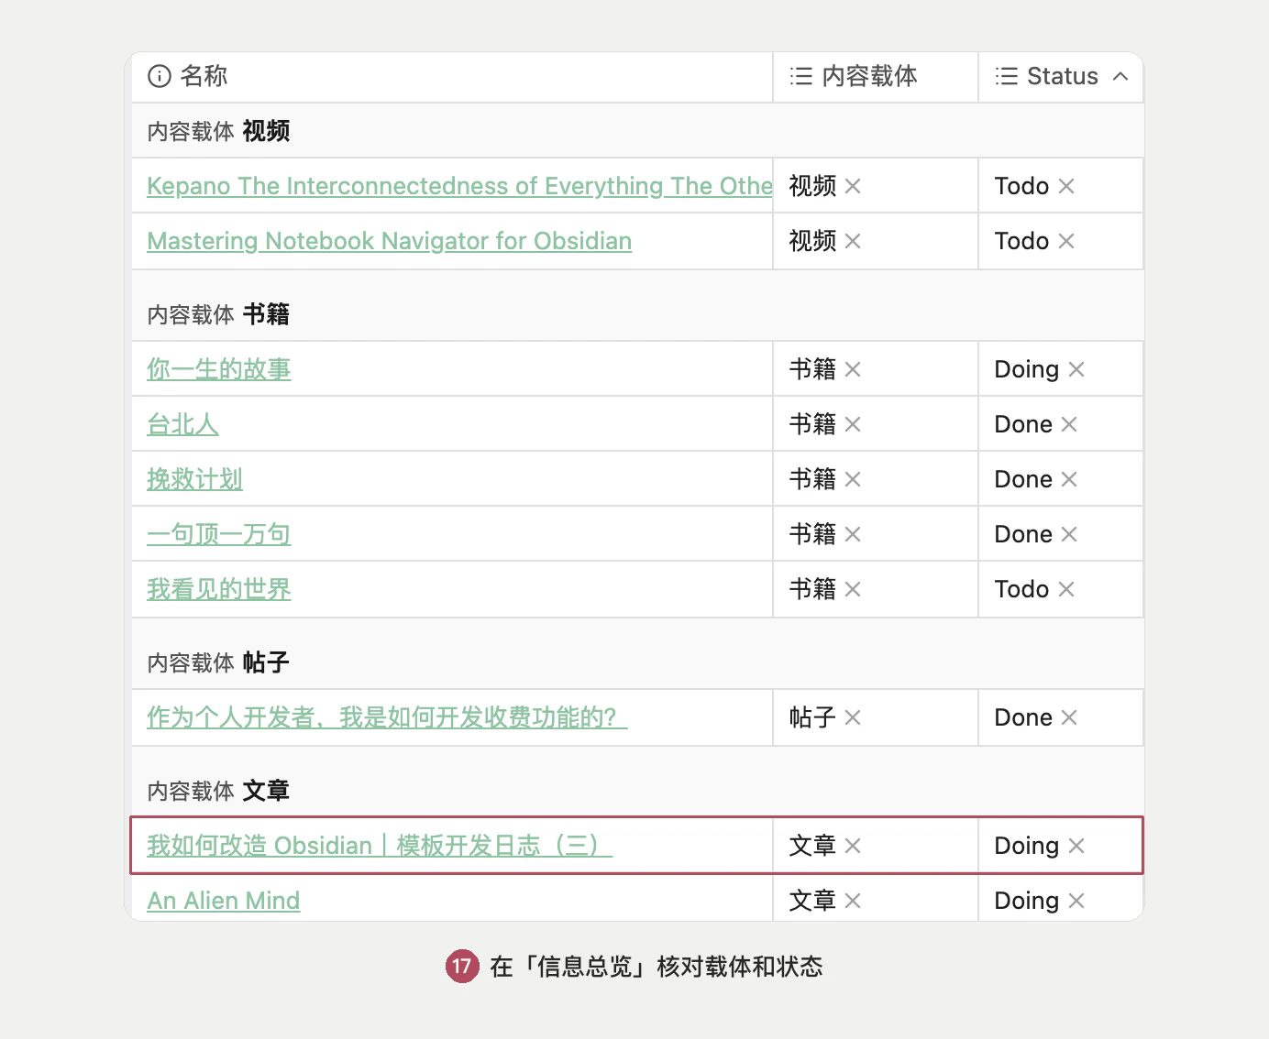Remove 帖子 tag from 作为个人开发者 row
Screen dimensions: 1269x1039
[853, 717]
